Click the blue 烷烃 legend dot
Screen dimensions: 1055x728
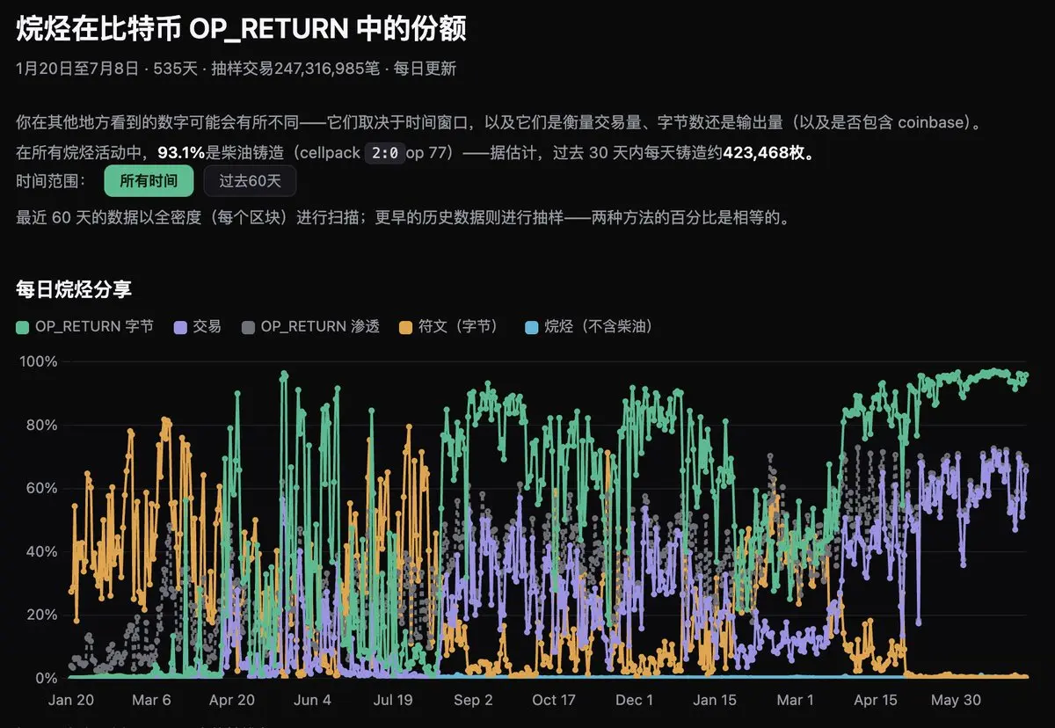point(530,327)
